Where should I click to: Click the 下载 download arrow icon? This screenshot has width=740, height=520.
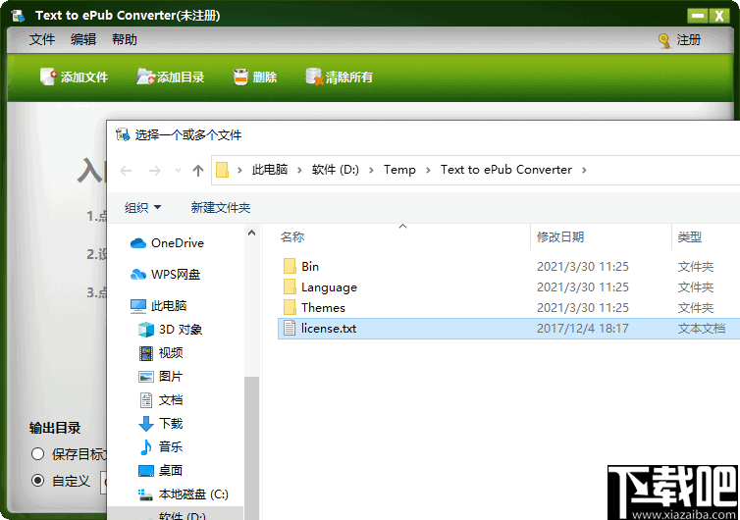[x=146, y=423]
